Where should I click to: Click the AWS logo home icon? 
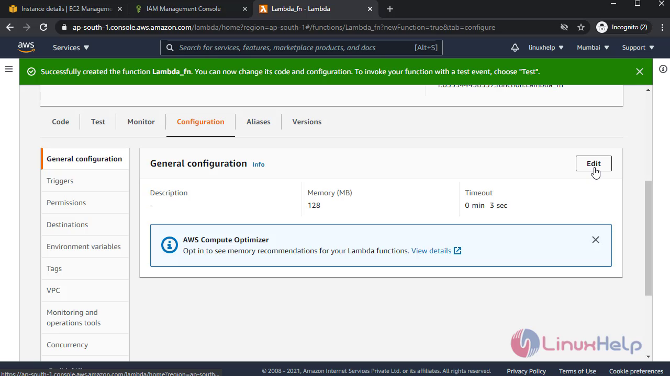pyautogui.click(x=26, y=47)
